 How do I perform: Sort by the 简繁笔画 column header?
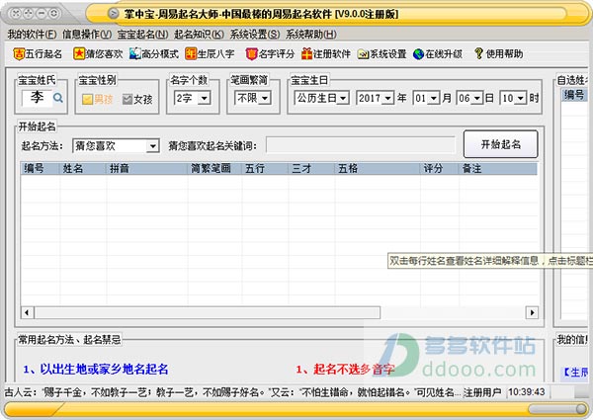(x=214, y=168)
